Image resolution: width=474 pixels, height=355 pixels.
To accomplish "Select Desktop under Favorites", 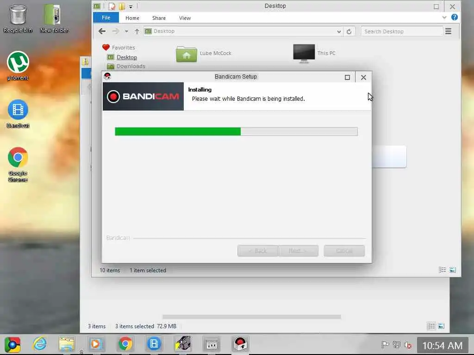I will (126, 57).
